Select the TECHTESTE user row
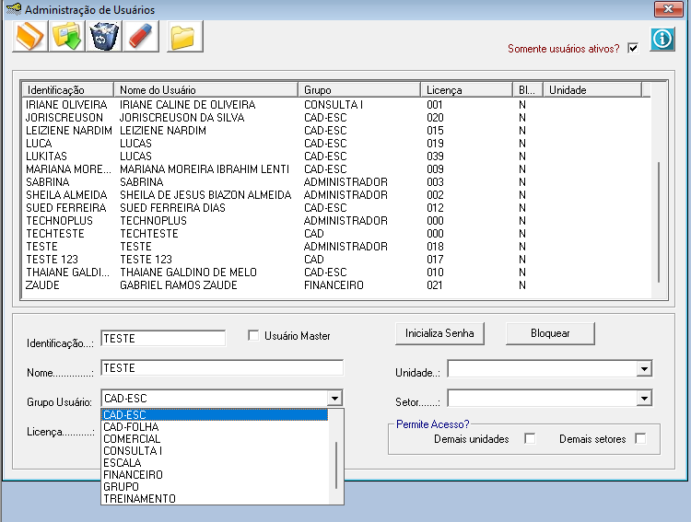Image resolution: width=691 pixels, height=522 pixels. coord(336,234)
